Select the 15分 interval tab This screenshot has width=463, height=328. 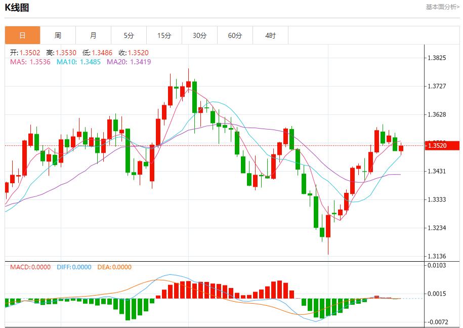(163, 35)
